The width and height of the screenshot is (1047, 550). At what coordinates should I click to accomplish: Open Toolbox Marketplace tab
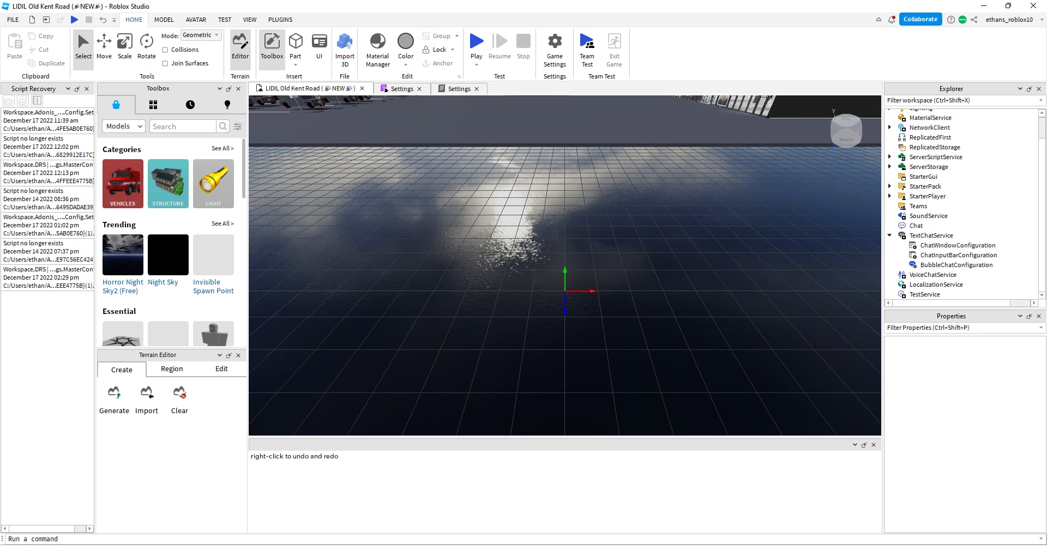point(116,105)
